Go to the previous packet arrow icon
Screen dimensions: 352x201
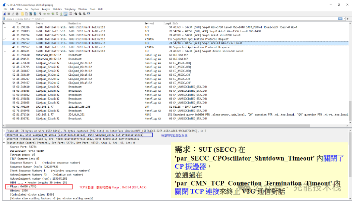click(x=45, y=14)
